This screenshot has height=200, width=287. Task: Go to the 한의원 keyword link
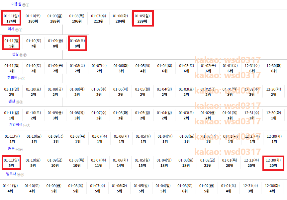coord(12,78)
